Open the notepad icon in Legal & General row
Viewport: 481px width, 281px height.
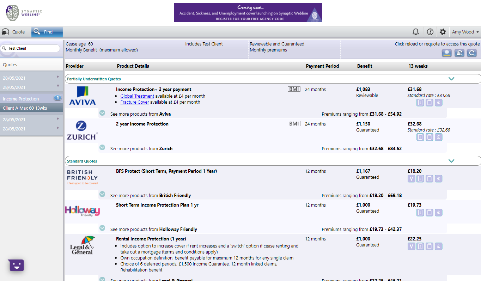click(x=430, y=246)
